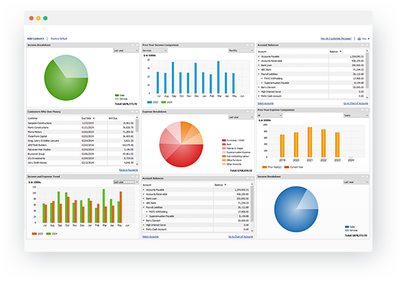Open panel menu arrow on Income and Expense Trend

133,177
